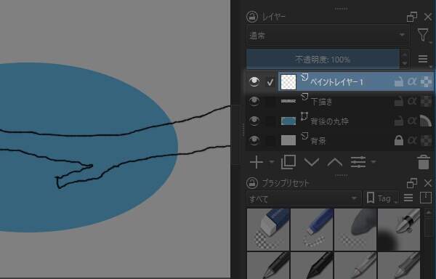Screen dimensions: 436x279
Task: Open the 通常 blending mode dropdown
Action: [x=327, y=36]
